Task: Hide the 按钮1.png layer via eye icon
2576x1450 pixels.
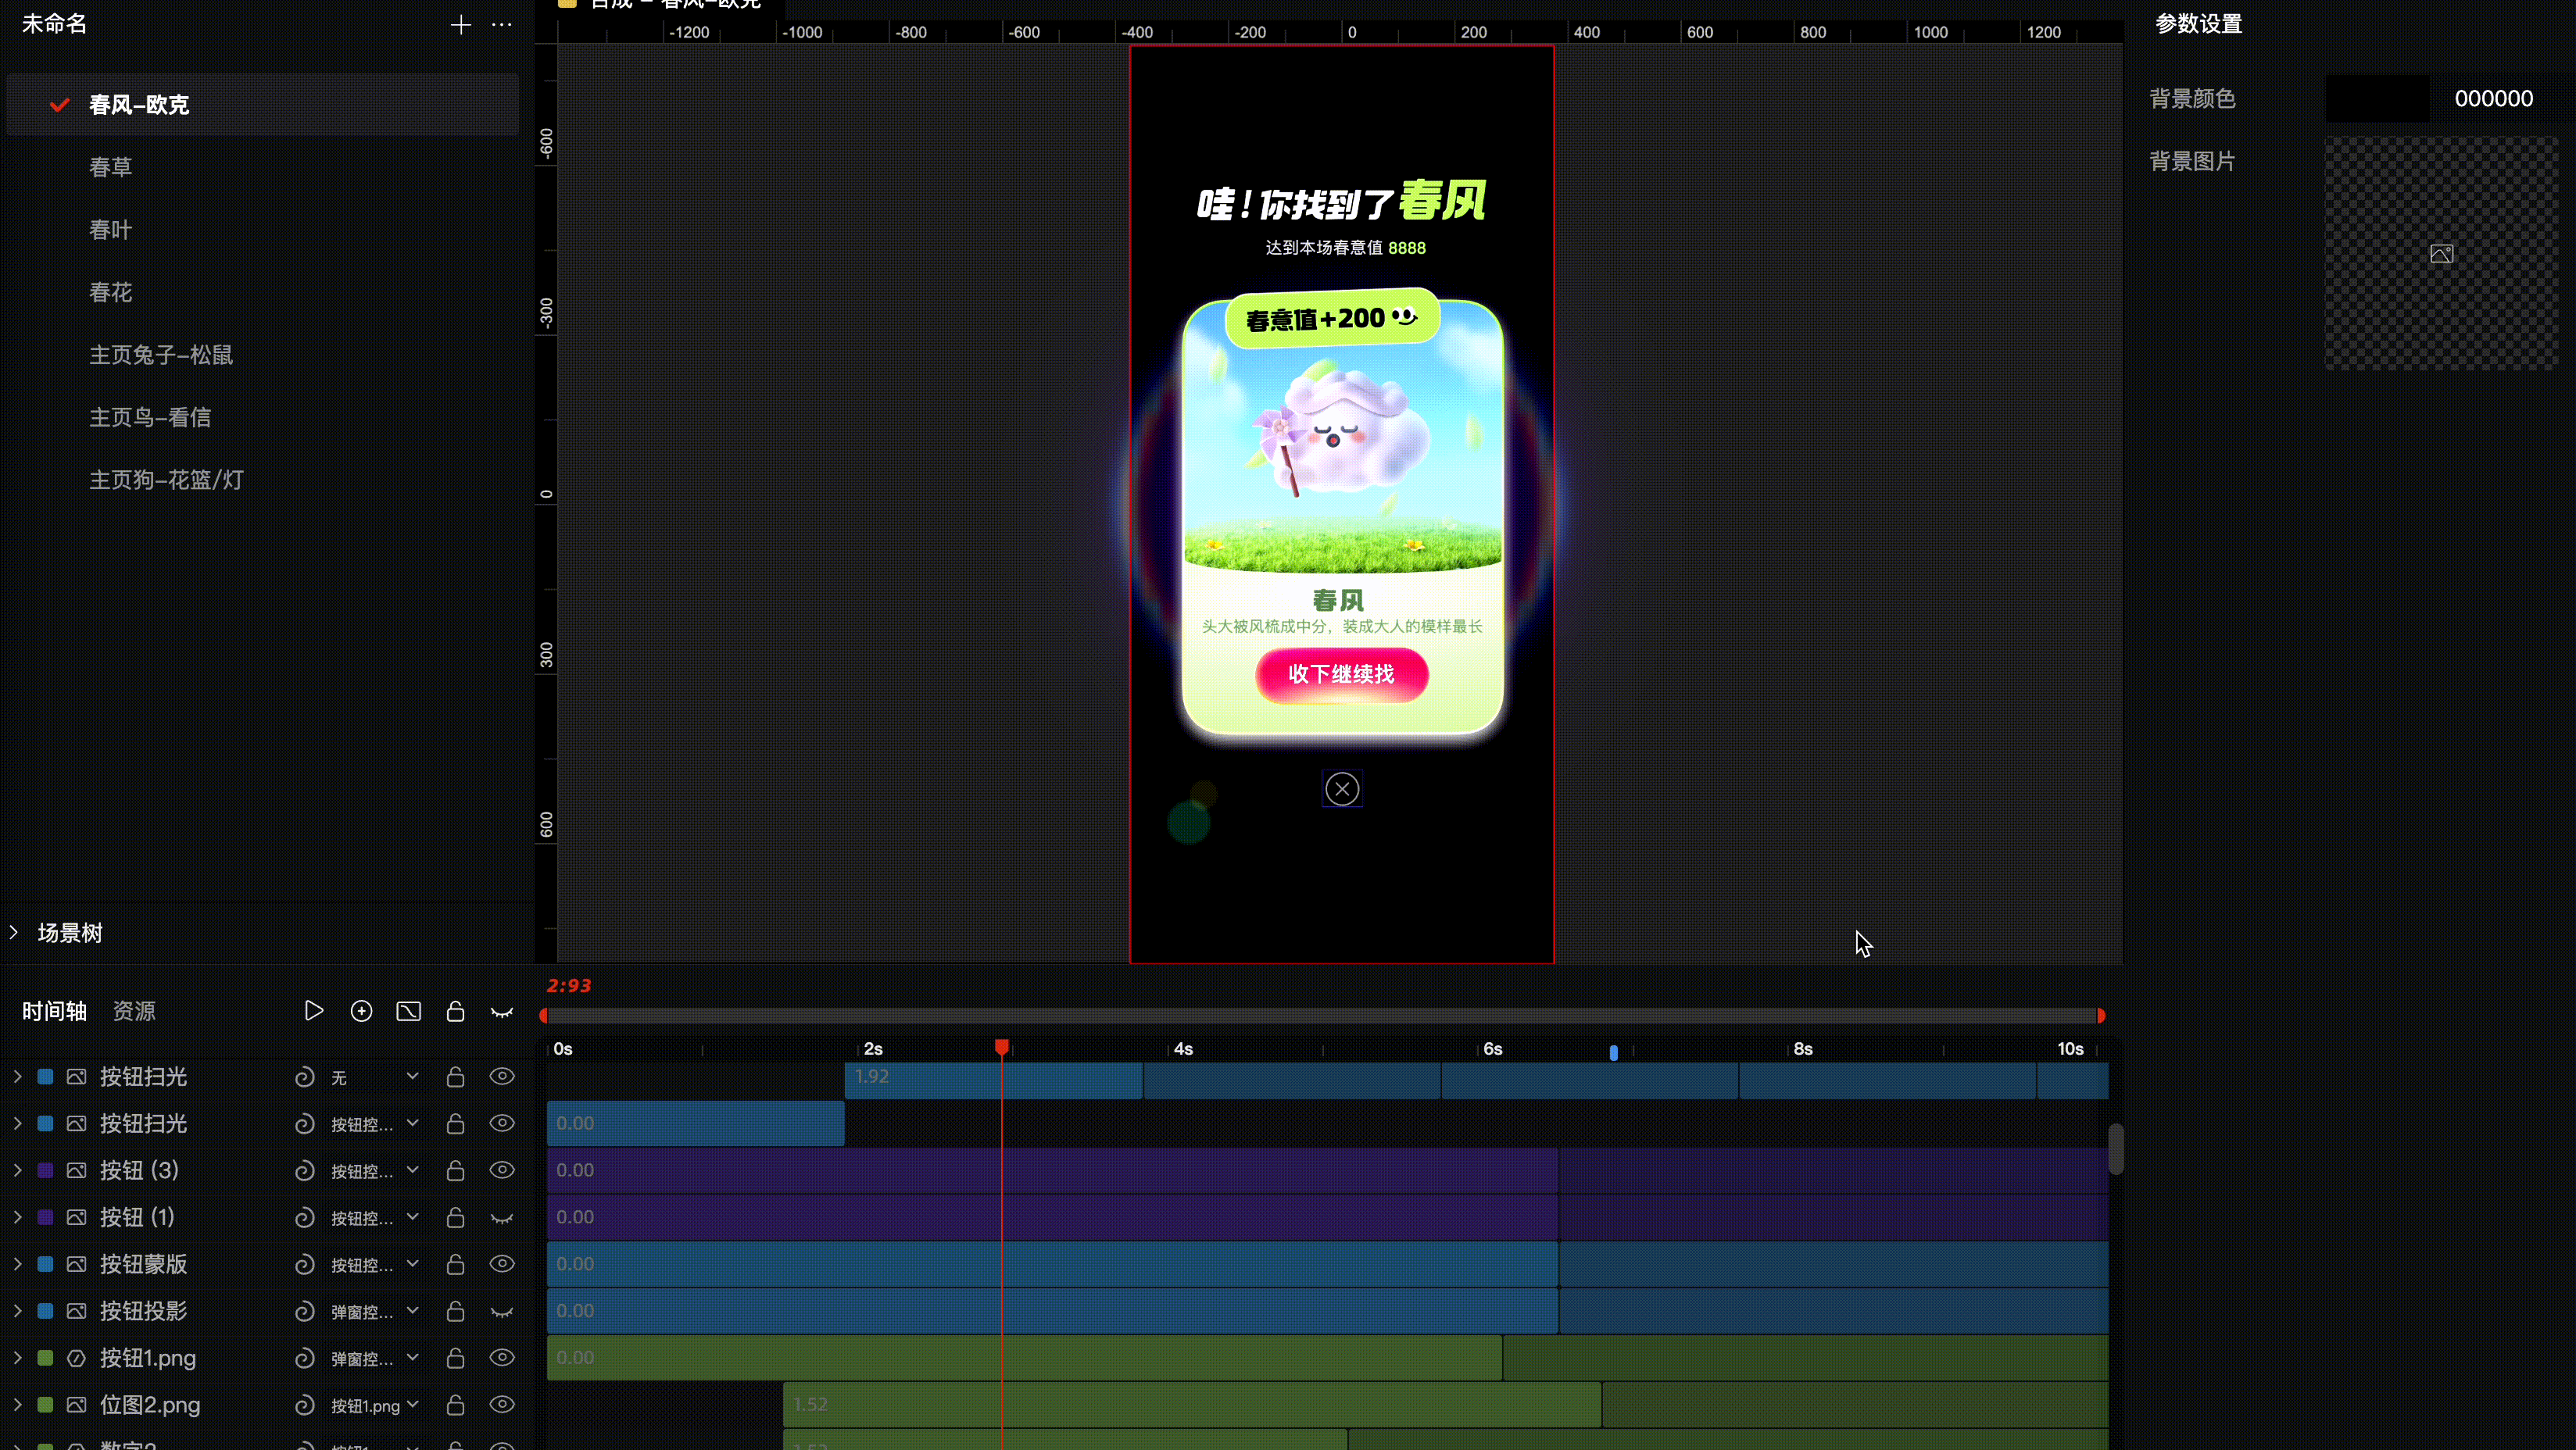Action: tap(502, 1358)
